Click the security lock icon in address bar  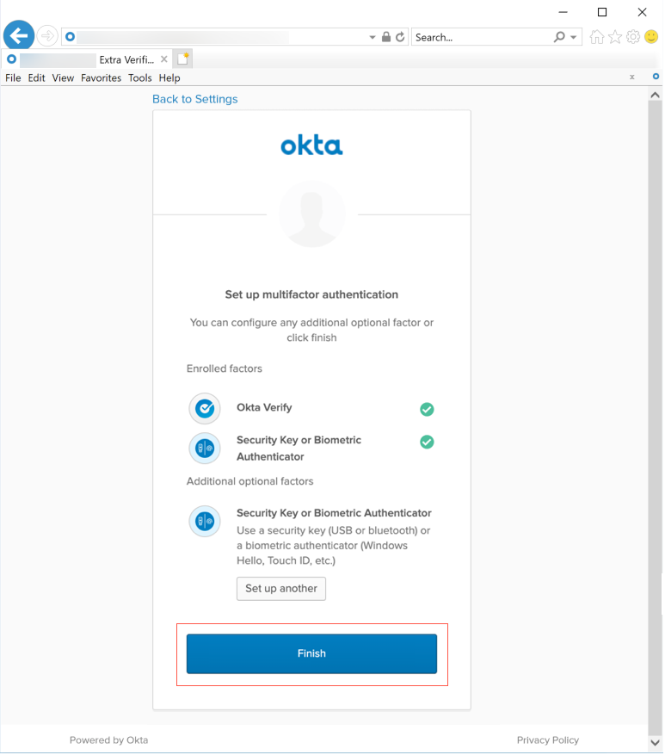386,37
